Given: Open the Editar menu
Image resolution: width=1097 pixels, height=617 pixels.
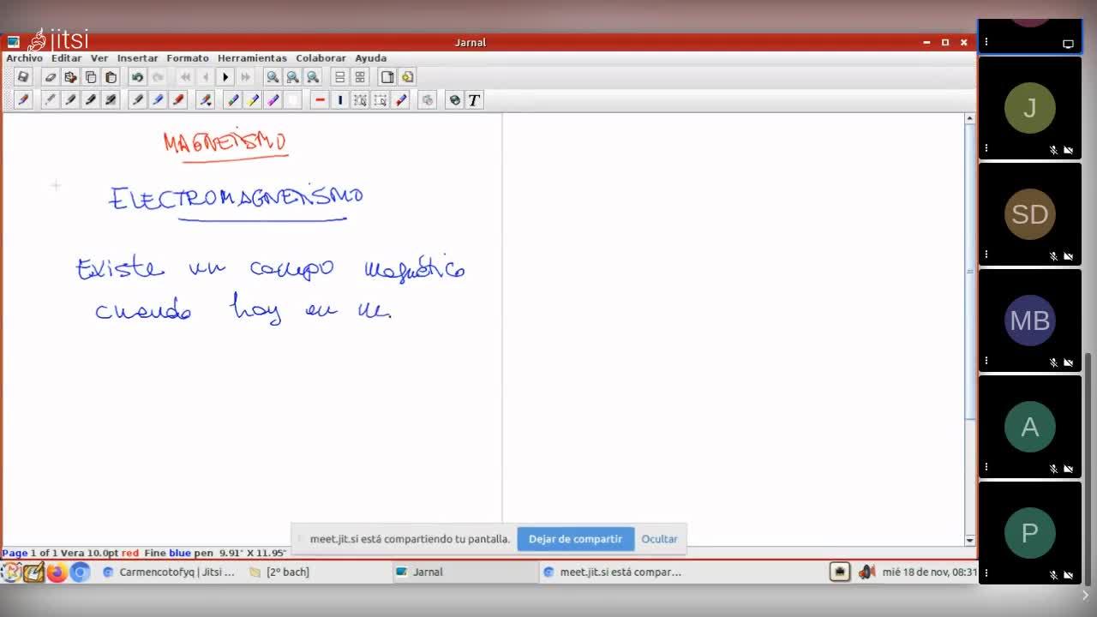Looking at the screenshot, I should click(x=66, y=58).
